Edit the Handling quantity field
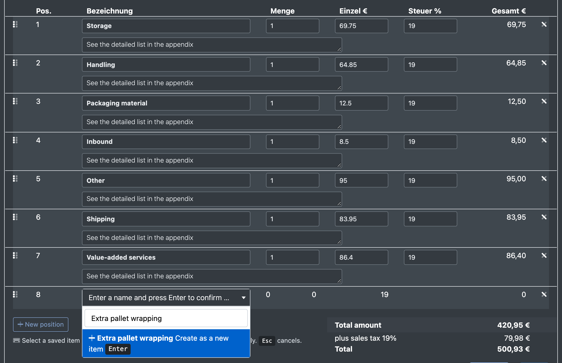Viewport: 562px width, 363px height. [292, 64]
